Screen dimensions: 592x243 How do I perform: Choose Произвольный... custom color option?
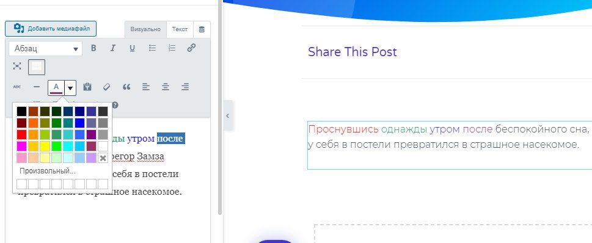[48, 171]
